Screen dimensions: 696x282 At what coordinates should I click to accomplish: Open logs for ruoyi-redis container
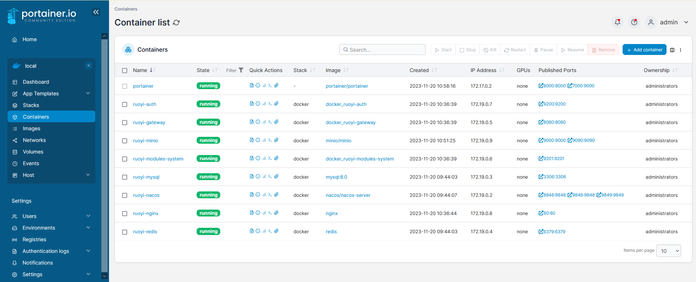coord(252,231)
